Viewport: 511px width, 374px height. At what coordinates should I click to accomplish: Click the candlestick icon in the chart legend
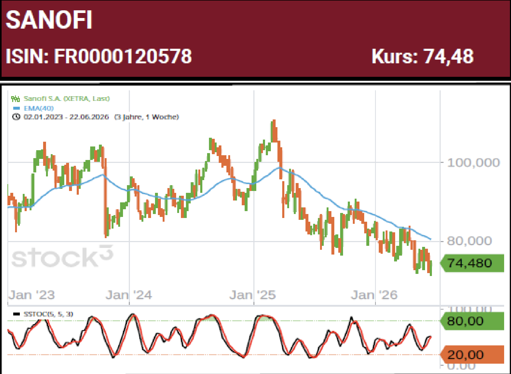pyautogui.click(x=15, y=99)
